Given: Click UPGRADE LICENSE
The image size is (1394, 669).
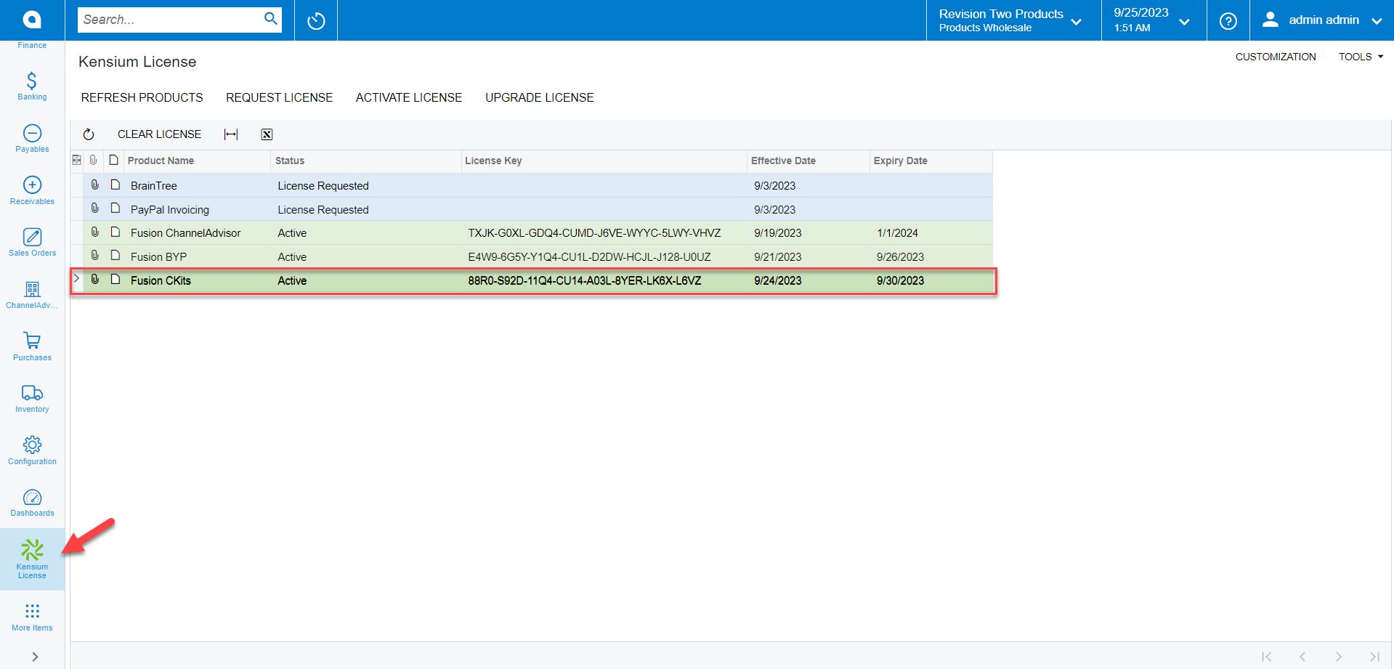Looking at the screenshot, I should point(540,97).
